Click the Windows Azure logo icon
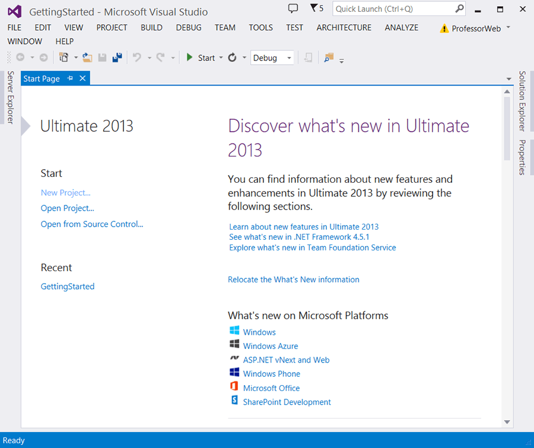Viewport: 534px width, 448px height. tap(234, 344)
